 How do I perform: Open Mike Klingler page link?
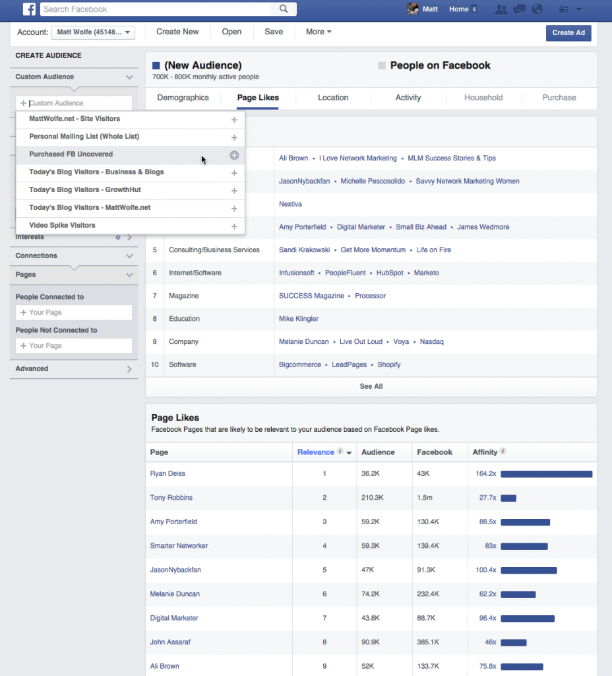click(x=299, y=319)
